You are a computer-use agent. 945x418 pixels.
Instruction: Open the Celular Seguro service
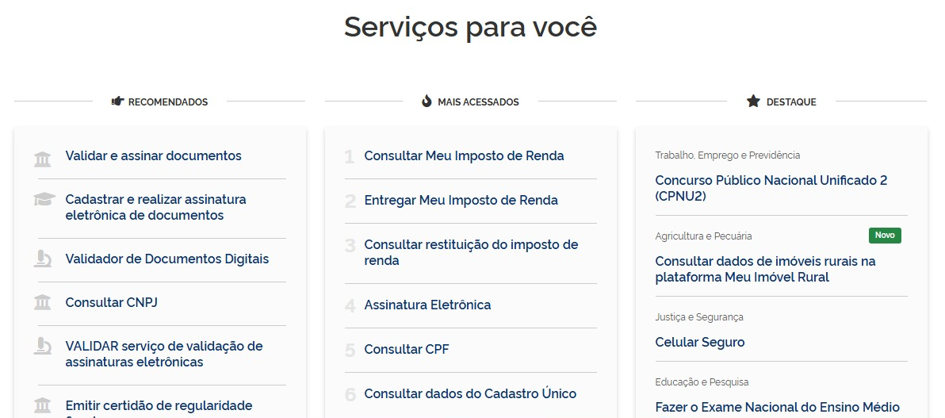click(x=700, y=343)
